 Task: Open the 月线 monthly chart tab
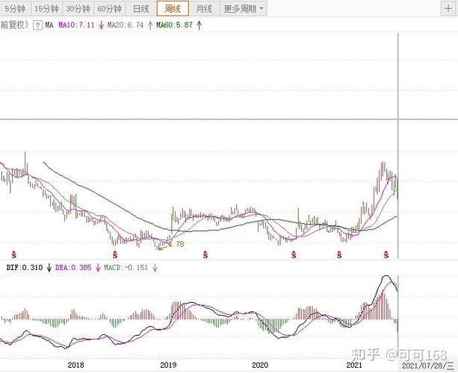coord(204,9)
